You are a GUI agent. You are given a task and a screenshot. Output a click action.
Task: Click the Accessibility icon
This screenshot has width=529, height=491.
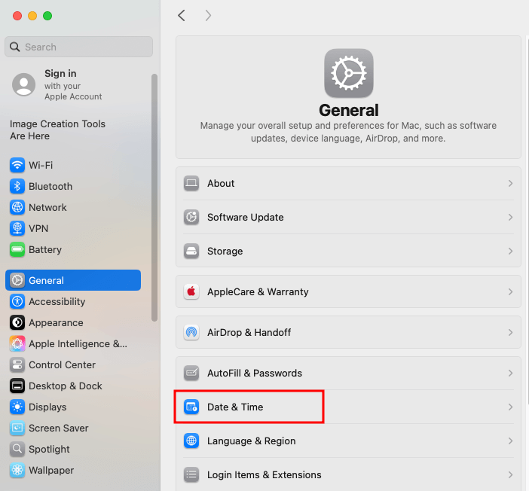pyautogui.click(x=17, y=301)
